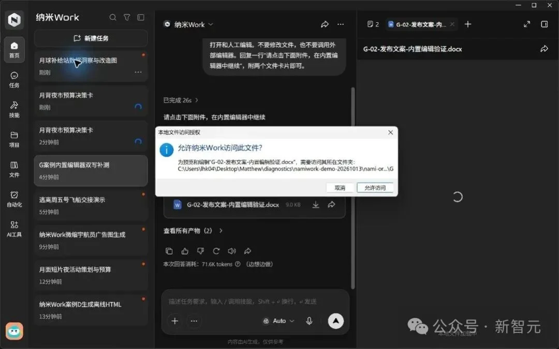Add a new preview tab with plus
The height and width of the screenshot is (349, 559).
pos(468,24)
